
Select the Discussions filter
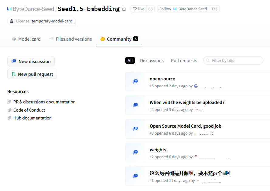152,60
